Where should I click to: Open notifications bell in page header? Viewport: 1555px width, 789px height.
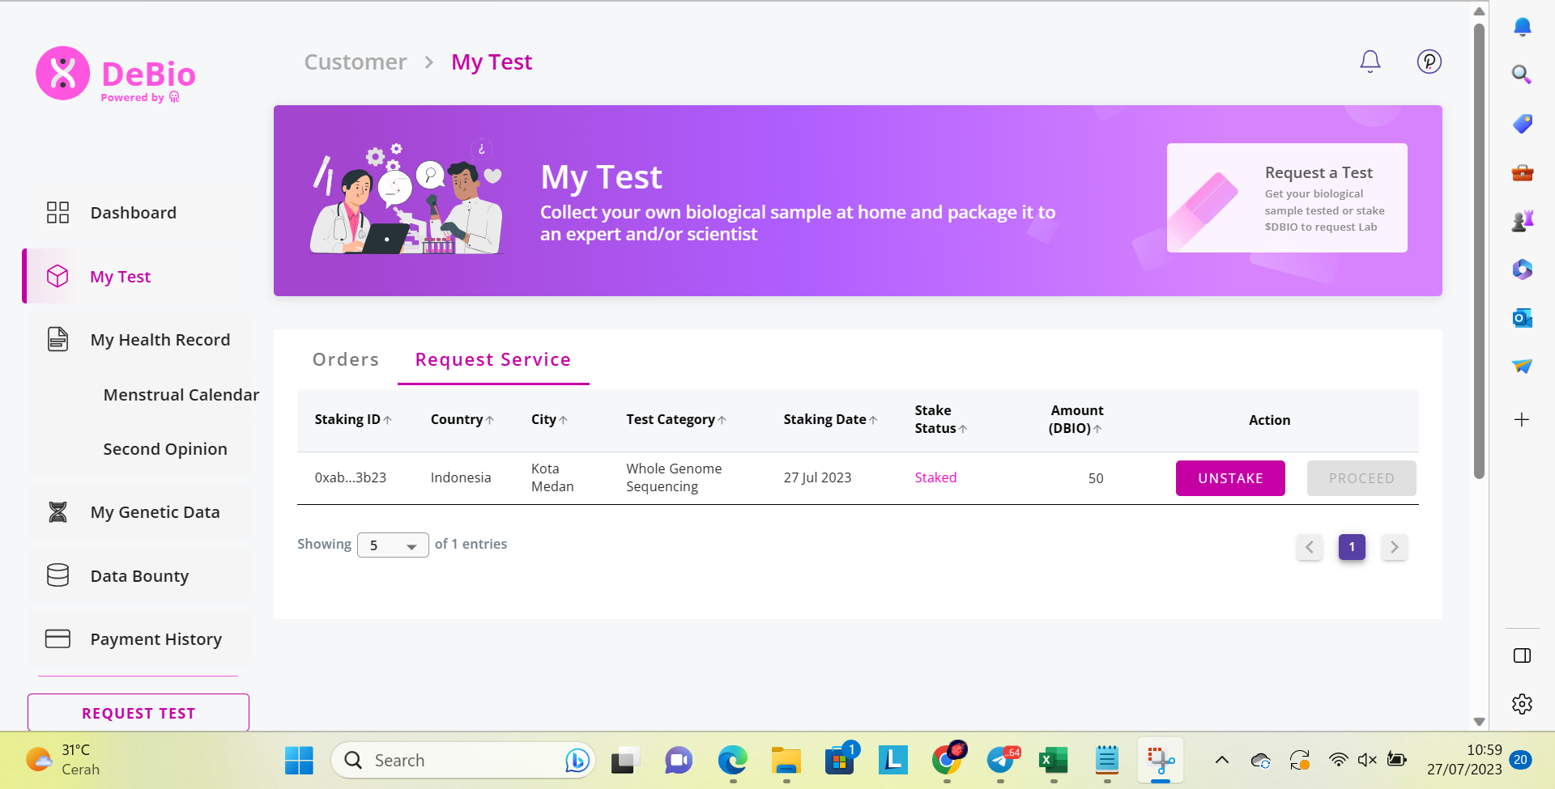coord(1370,62)
